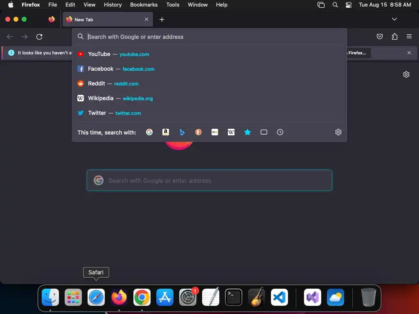The width and height of the screenshot is (419, 314).
Task: Open Google Chrome from the Dock
Action: coord(142,297)
